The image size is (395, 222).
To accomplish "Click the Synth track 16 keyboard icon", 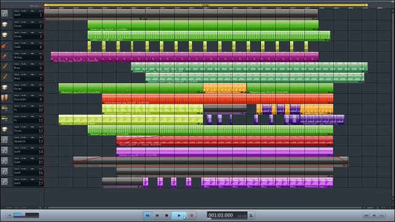I will pyautogui.click(x=4, y=171).
